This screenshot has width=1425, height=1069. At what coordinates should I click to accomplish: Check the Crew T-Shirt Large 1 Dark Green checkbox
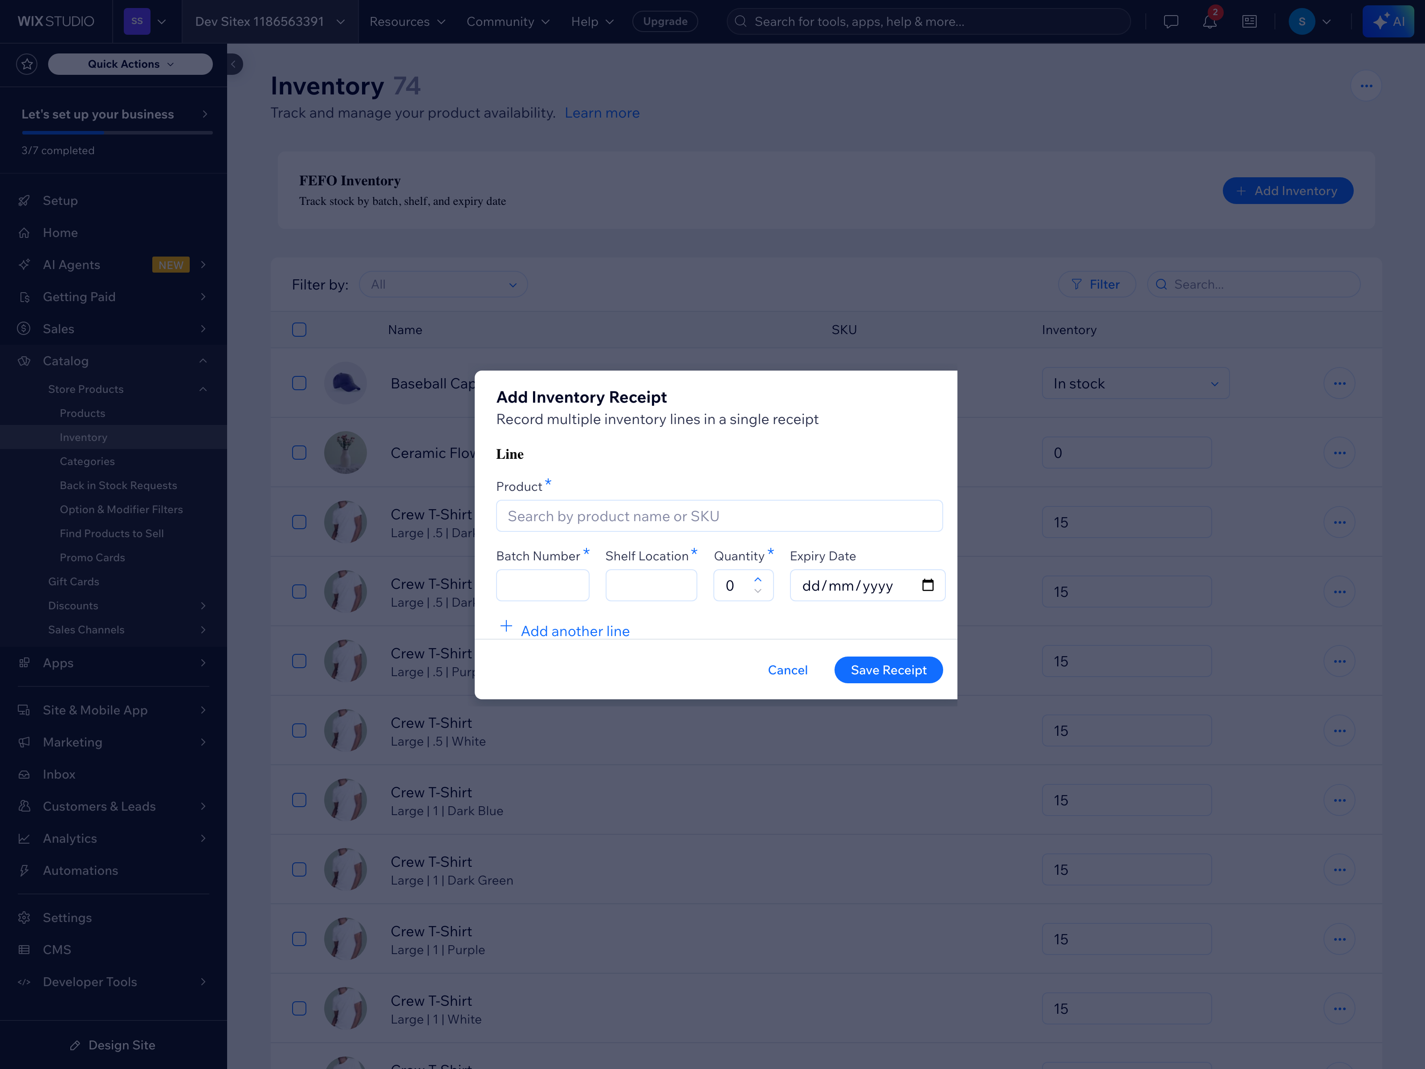299,870
